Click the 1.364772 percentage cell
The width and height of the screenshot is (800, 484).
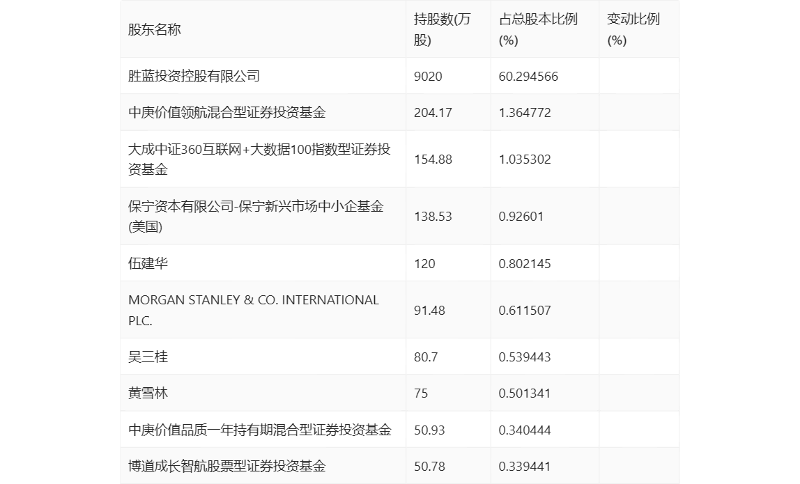pos(525,113)
